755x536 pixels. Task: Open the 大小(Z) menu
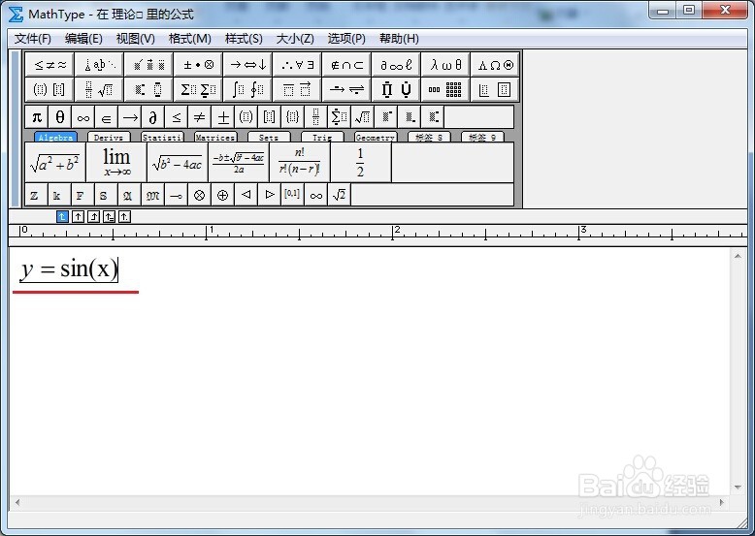[x=295, y=39]
